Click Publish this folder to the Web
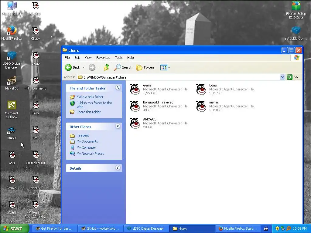The width and height of the screenshot is (311, 233). tap(94, 105)
